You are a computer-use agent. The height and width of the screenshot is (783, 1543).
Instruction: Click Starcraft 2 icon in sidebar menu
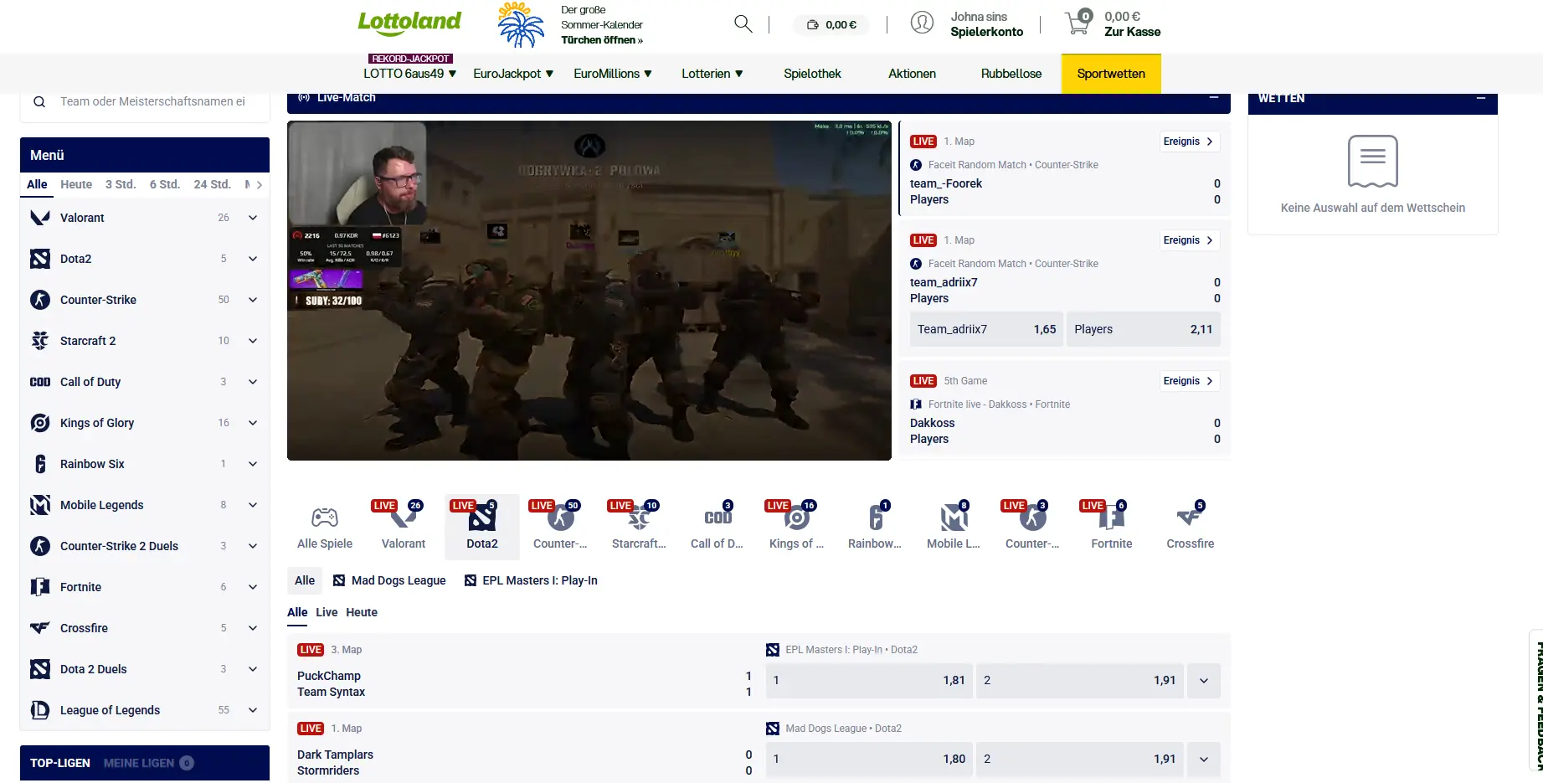(x=40, y=341)
